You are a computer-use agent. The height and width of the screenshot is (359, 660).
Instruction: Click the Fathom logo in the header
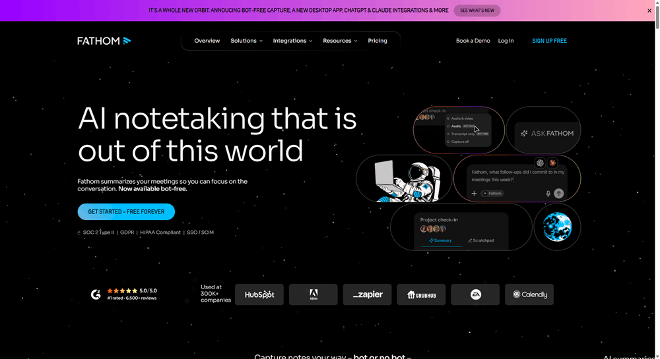(x=104, y=41)
